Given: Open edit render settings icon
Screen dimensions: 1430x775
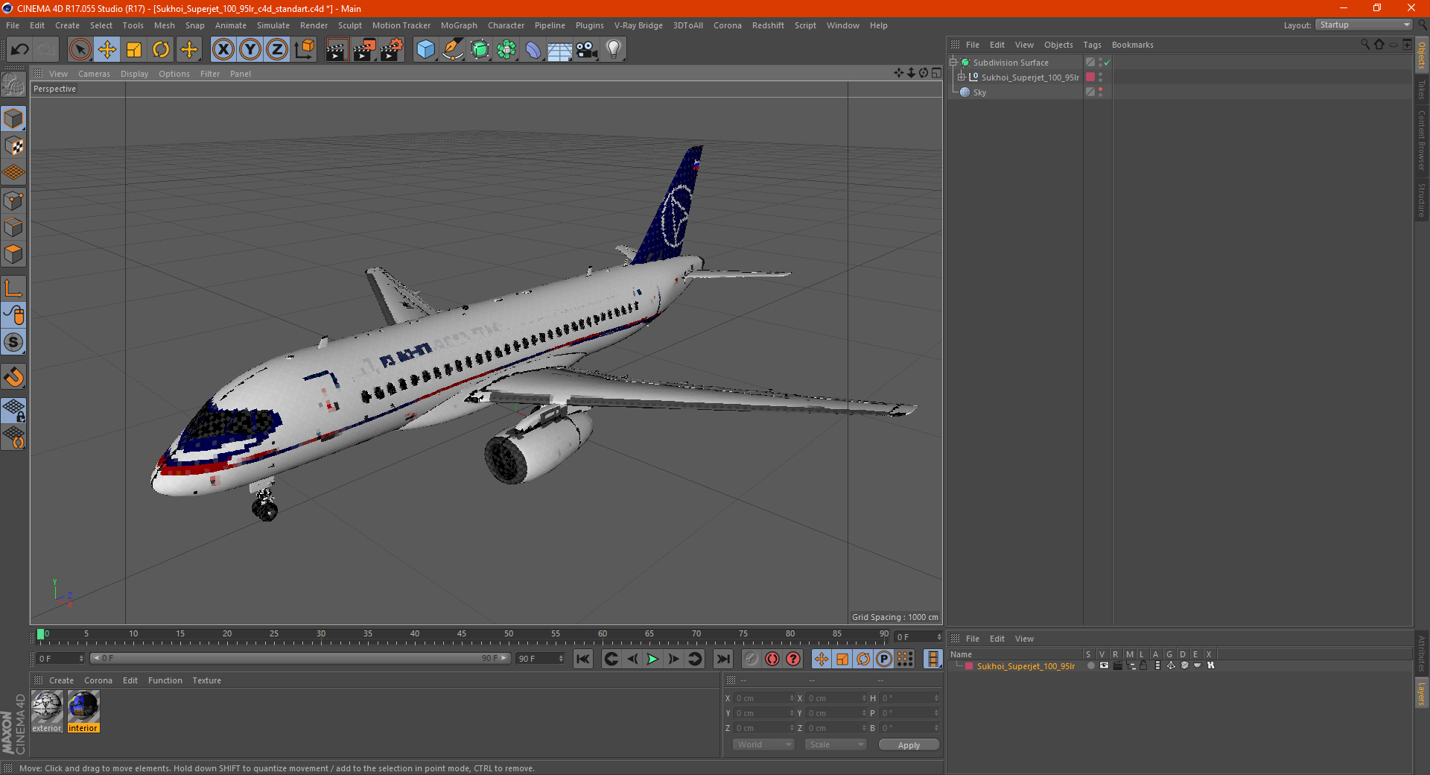Looking at the screenshot, I should [392, 50].
